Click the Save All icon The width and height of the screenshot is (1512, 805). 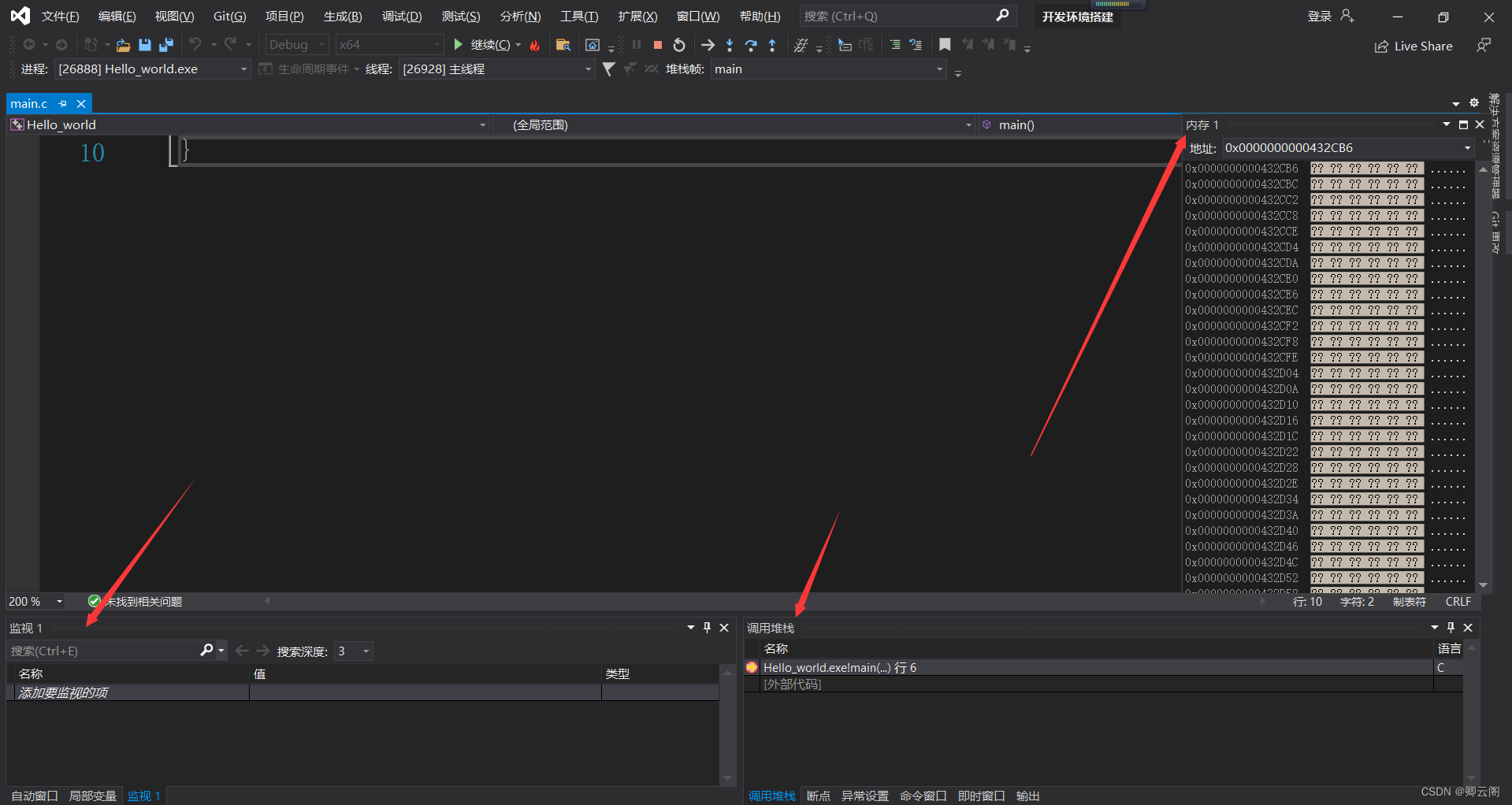click(166, 45)
